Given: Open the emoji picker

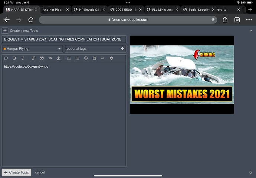Looking at the screenshot, I should (x=86, y=58).
